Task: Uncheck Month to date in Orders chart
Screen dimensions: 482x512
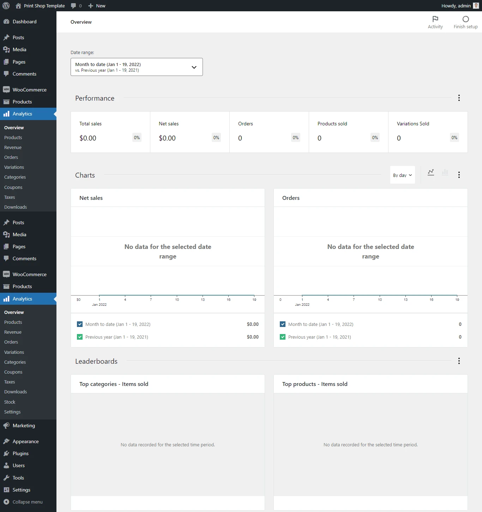Action: tap(283, 324)
